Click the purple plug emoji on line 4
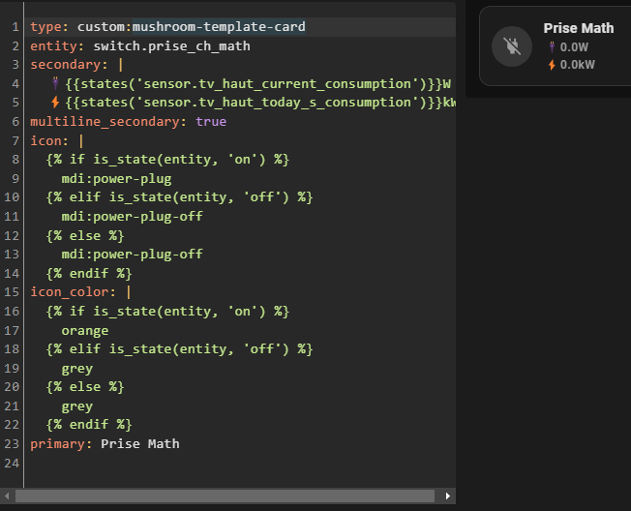This screenshot has width=631, height=511. pos(55,83)
